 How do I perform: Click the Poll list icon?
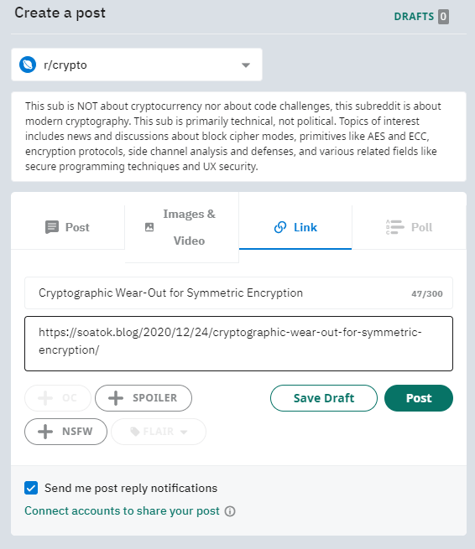pos(394,227)
